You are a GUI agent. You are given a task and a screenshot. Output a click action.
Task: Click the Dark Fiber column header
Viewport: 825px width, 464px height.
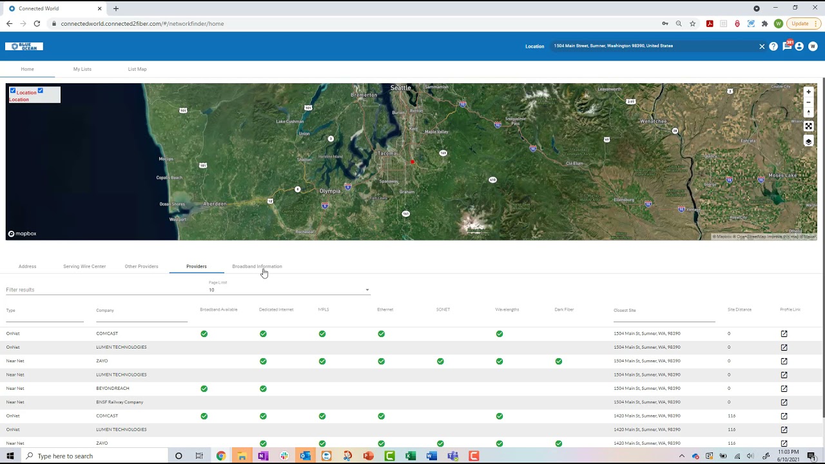[564, 309]
